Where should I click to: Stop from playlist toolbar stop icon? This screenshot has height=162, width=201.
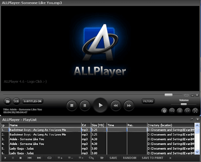point(20,158)
